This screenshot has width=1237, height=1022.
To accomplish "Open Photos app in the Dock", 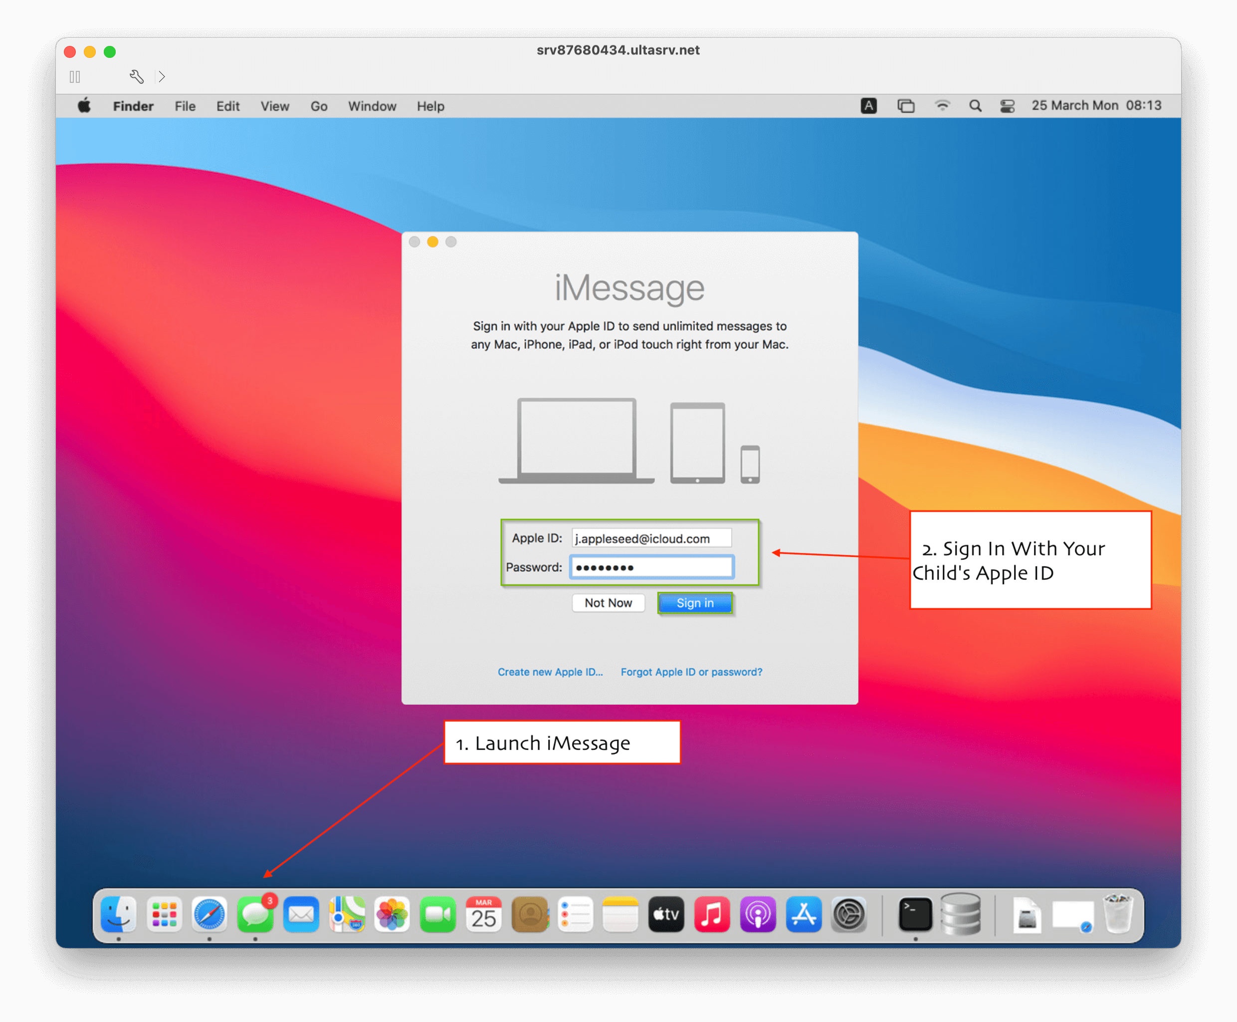I will coord(393,914).
